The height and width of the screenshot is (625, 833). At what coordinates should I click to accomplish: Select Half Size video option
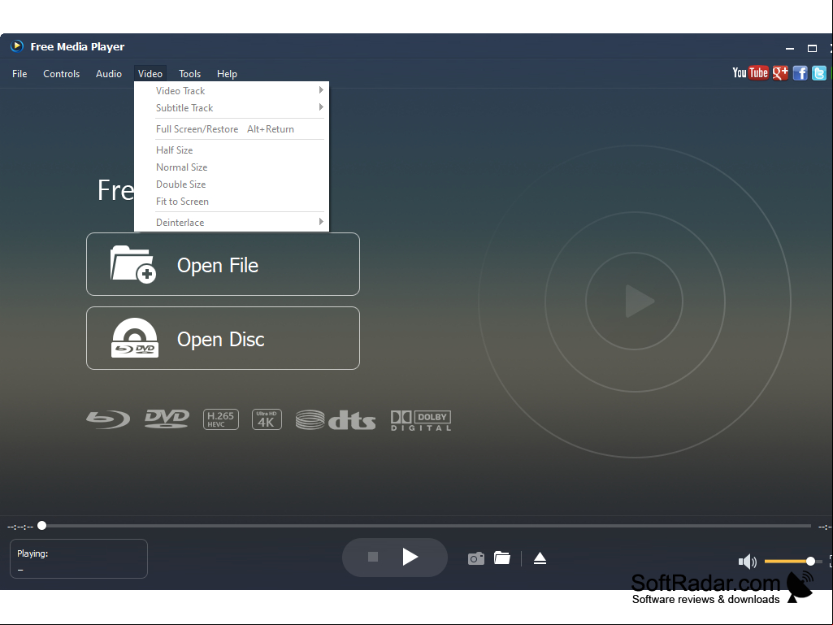coord(232,150)
